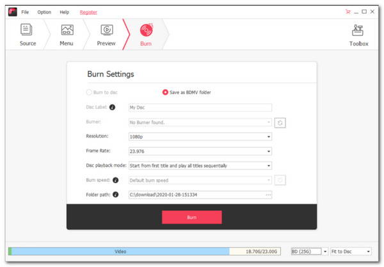
Task: Browse folder path with ellipsis button
Action: tap(268, 195)
